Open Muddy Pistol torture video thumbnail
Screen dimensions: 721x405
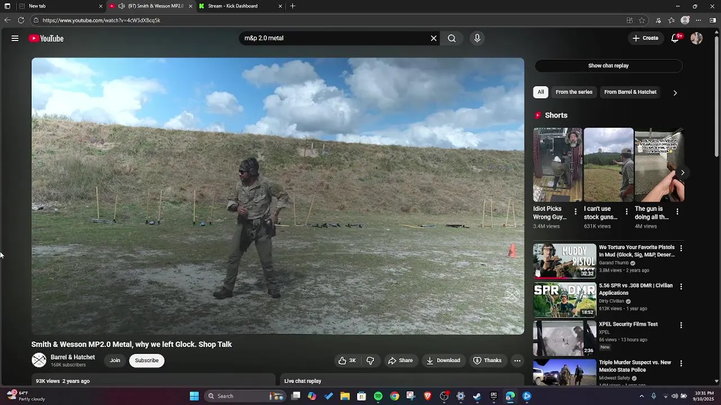[x=564, y=261]
